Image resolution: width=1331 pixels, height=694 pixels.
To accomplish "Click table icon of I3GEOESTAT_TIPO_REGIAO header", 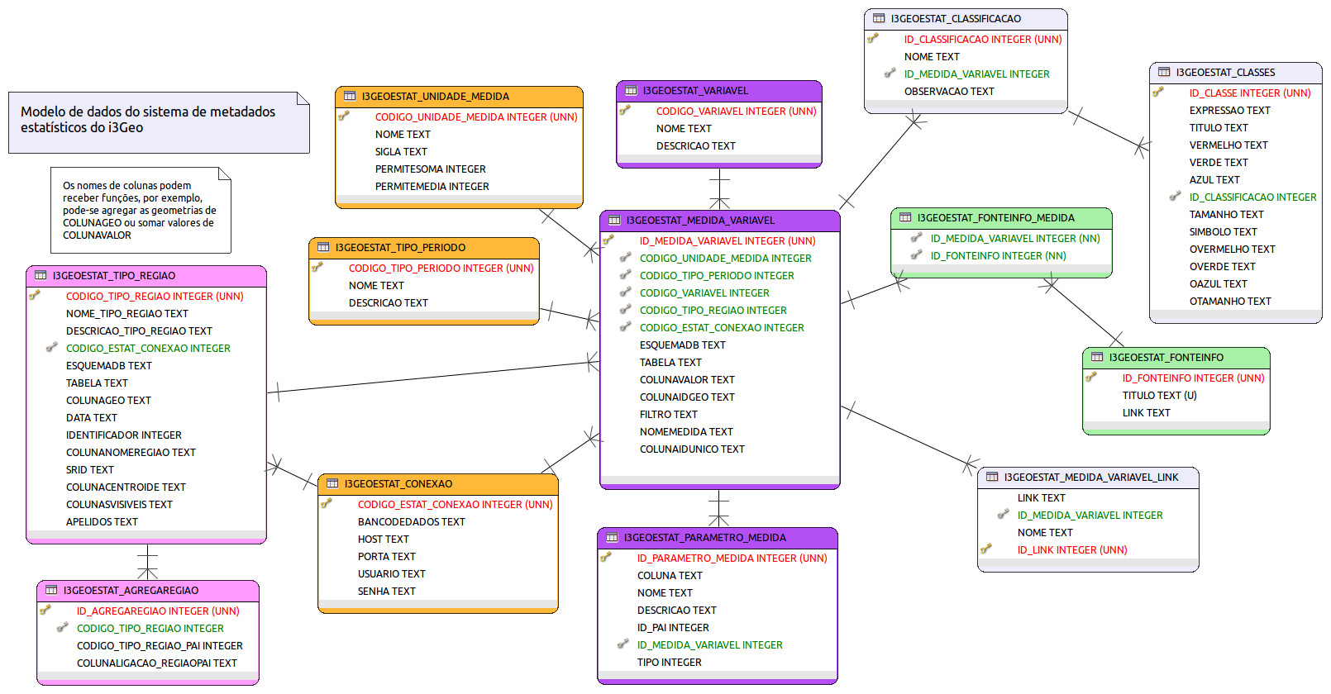I will pyautogui.click(x=41, y=275).
